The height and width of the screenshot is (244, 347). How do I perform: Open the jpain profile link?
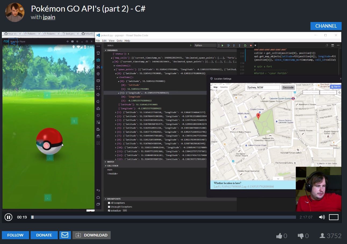click(49, 17)
